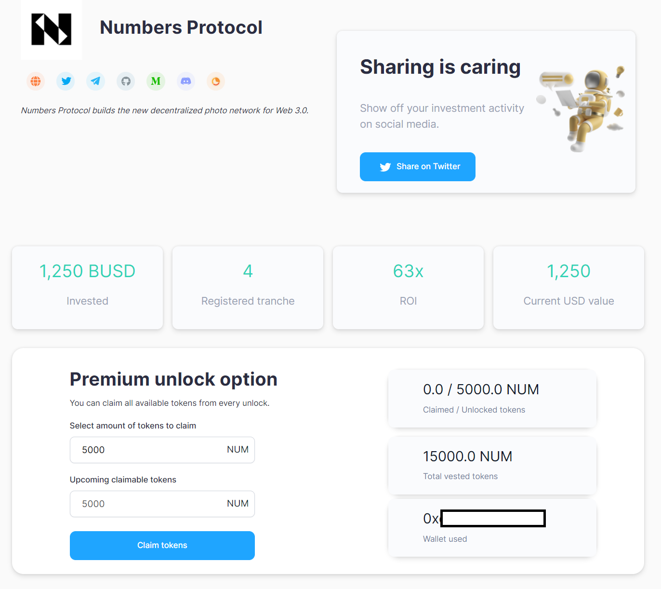Viewport: 661px width, 589px height.
Task: Click the Claimed / Unlocked tokens card
Action: (x=492, y=399)
